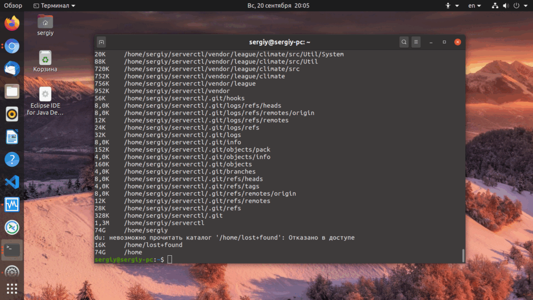
Task: Open Eclipse IDE desktop shortcut
Action: [x=45, y=101]
